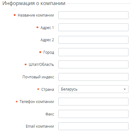Focus the Почтовый индекс field
This screenshot has width=131, height=132.
coord(93,77)
